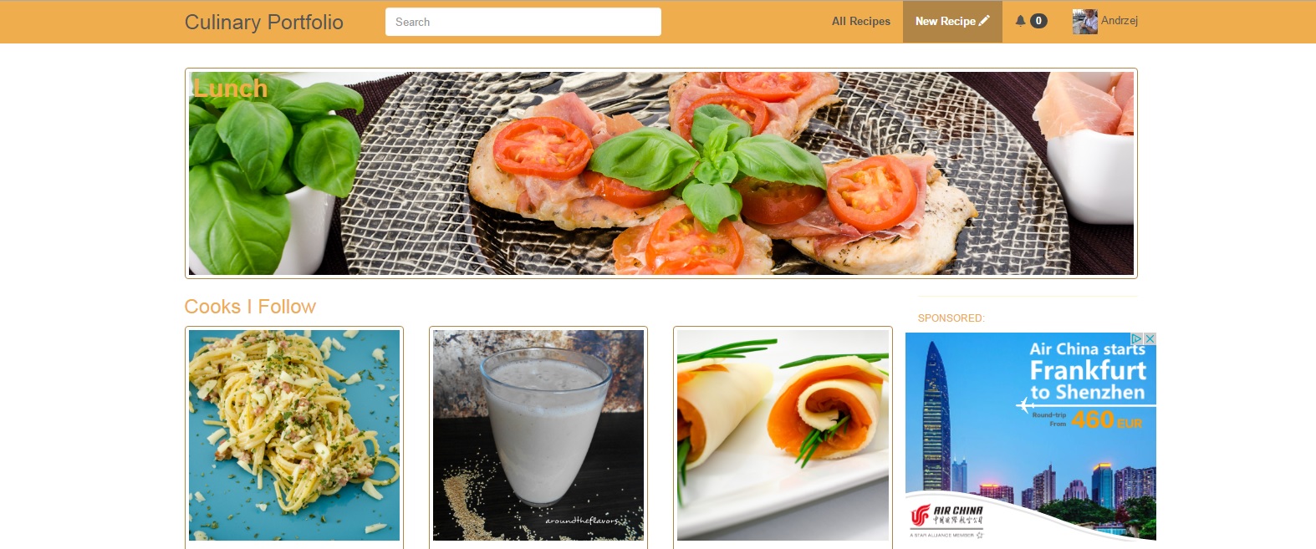Click the notification count badge showing 0

pos(1038,21)
